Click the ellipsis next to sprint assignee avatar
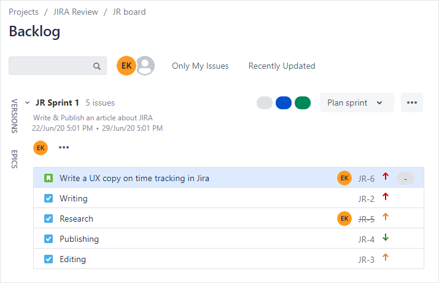The image size is (439, 283). tap(64, 147)
